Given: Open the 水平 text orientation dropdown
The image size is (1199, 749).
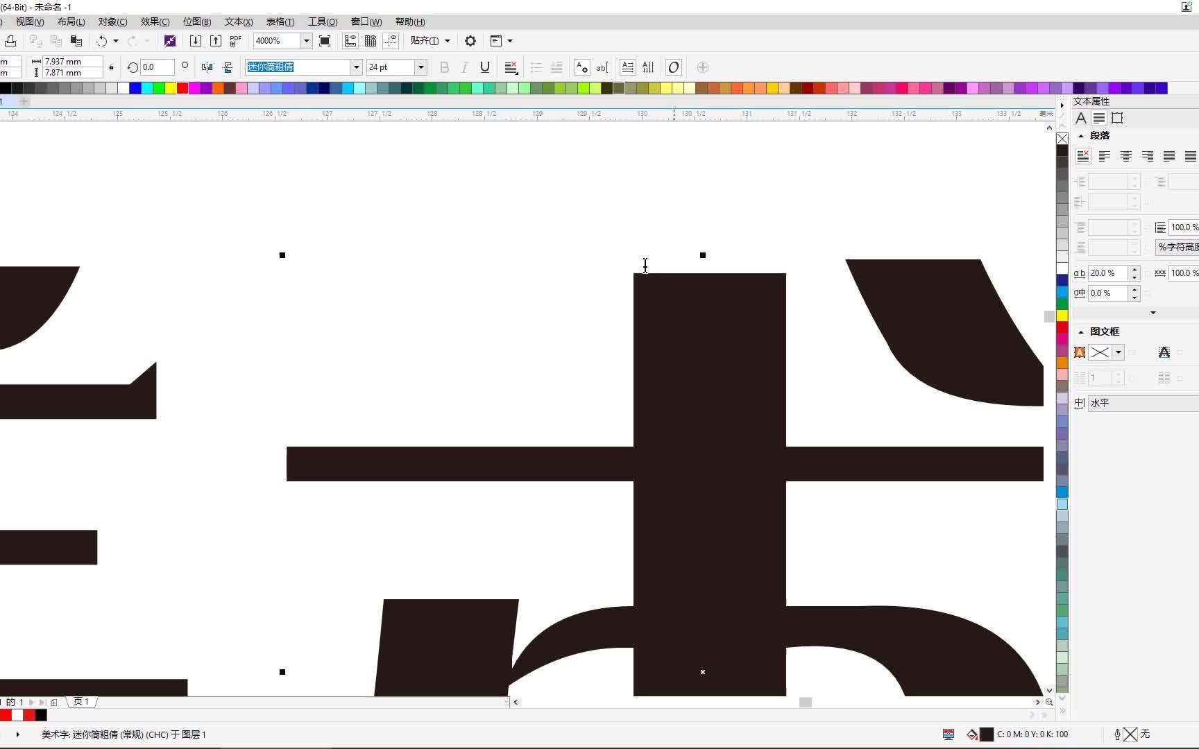Looking at the screenshot, I should point(1143,403).
